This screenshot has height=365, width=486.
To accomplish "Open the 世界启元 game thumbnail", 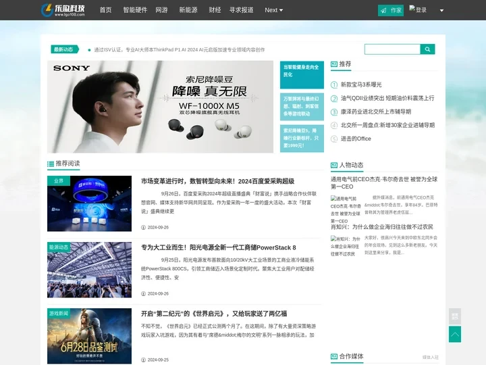I will pyautogui.click(x=89, y=336).
